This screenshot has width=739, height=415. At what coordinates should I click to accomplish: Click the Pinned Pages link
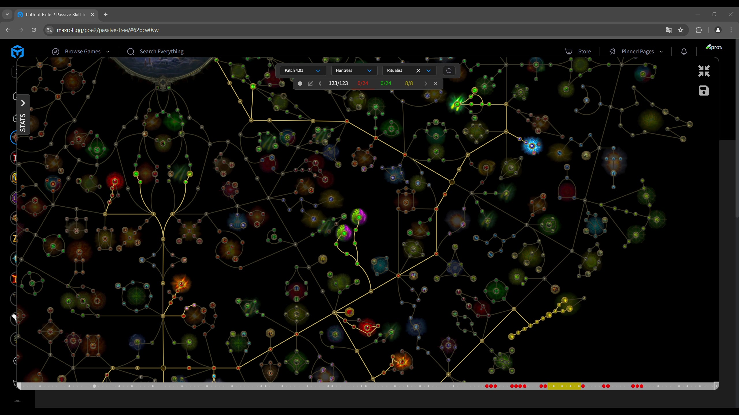(x=638, y=52)
